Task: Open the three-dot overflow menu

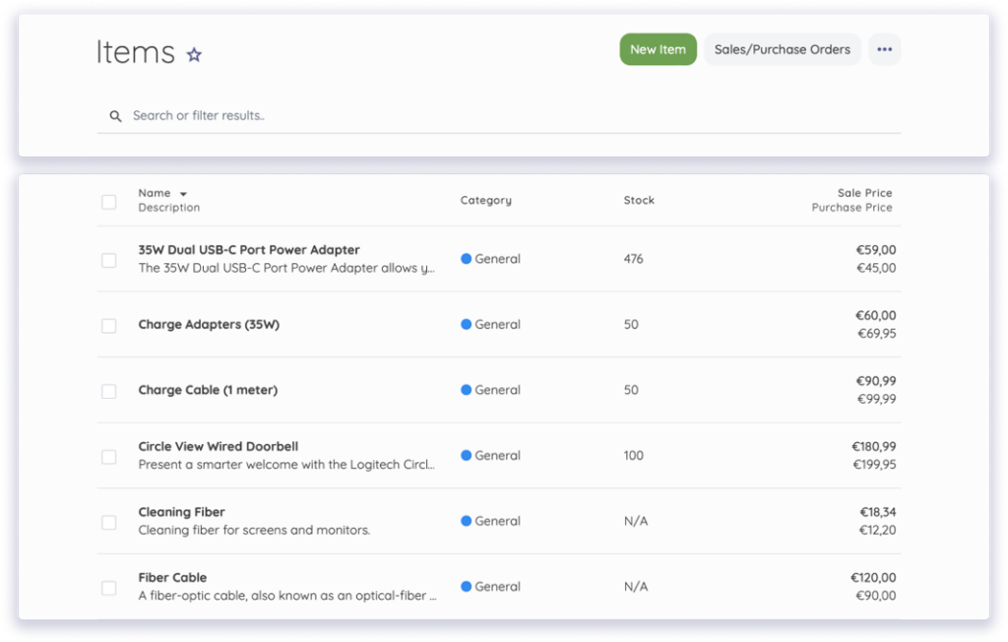Action: click(884, 49)
